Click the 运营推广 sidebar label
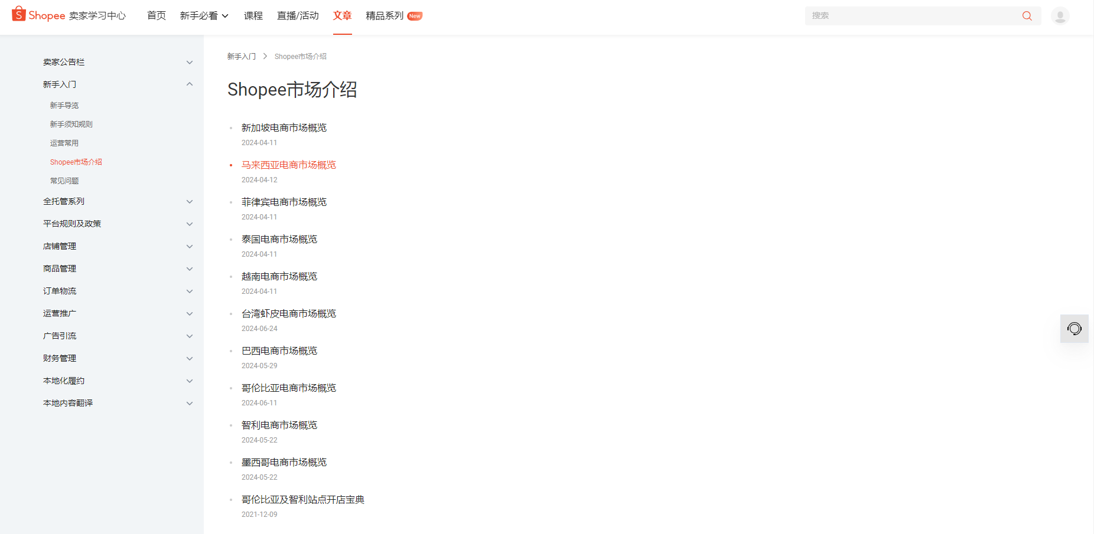1094x534 pixels. [x=60, y=313]
